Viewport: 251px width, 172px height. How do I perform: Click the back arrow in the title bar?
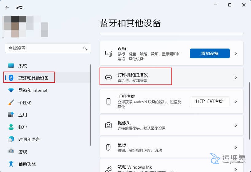pyautogui.click(x=7, y=7)
